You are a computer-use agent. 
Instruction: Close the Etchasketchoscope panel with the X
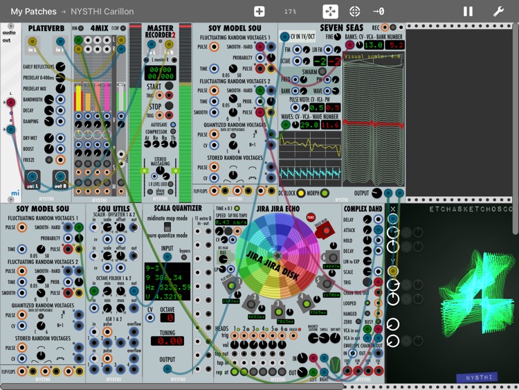coord(393,209)
